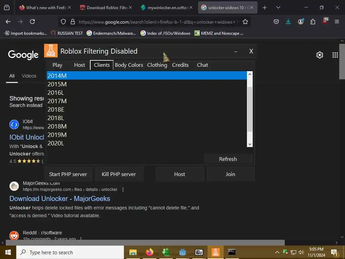Minimize the Roblox Filtering Disabled launcher
This screenshot has height=259, width=345.
[x=236, y=52]
